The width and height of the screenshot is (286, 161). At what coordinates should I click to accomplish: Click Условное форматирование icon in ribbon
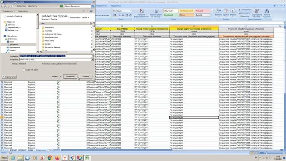[141, 13]
